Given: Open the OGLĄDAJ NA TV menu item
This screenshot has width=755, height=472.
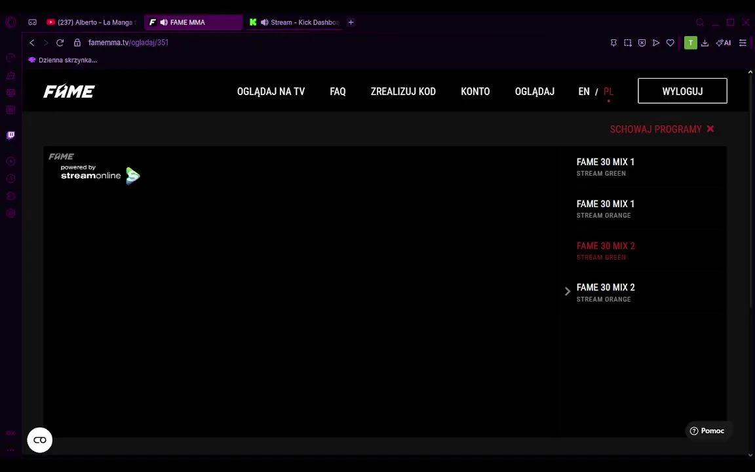Looking at the screenshot, I should point(271,92).
